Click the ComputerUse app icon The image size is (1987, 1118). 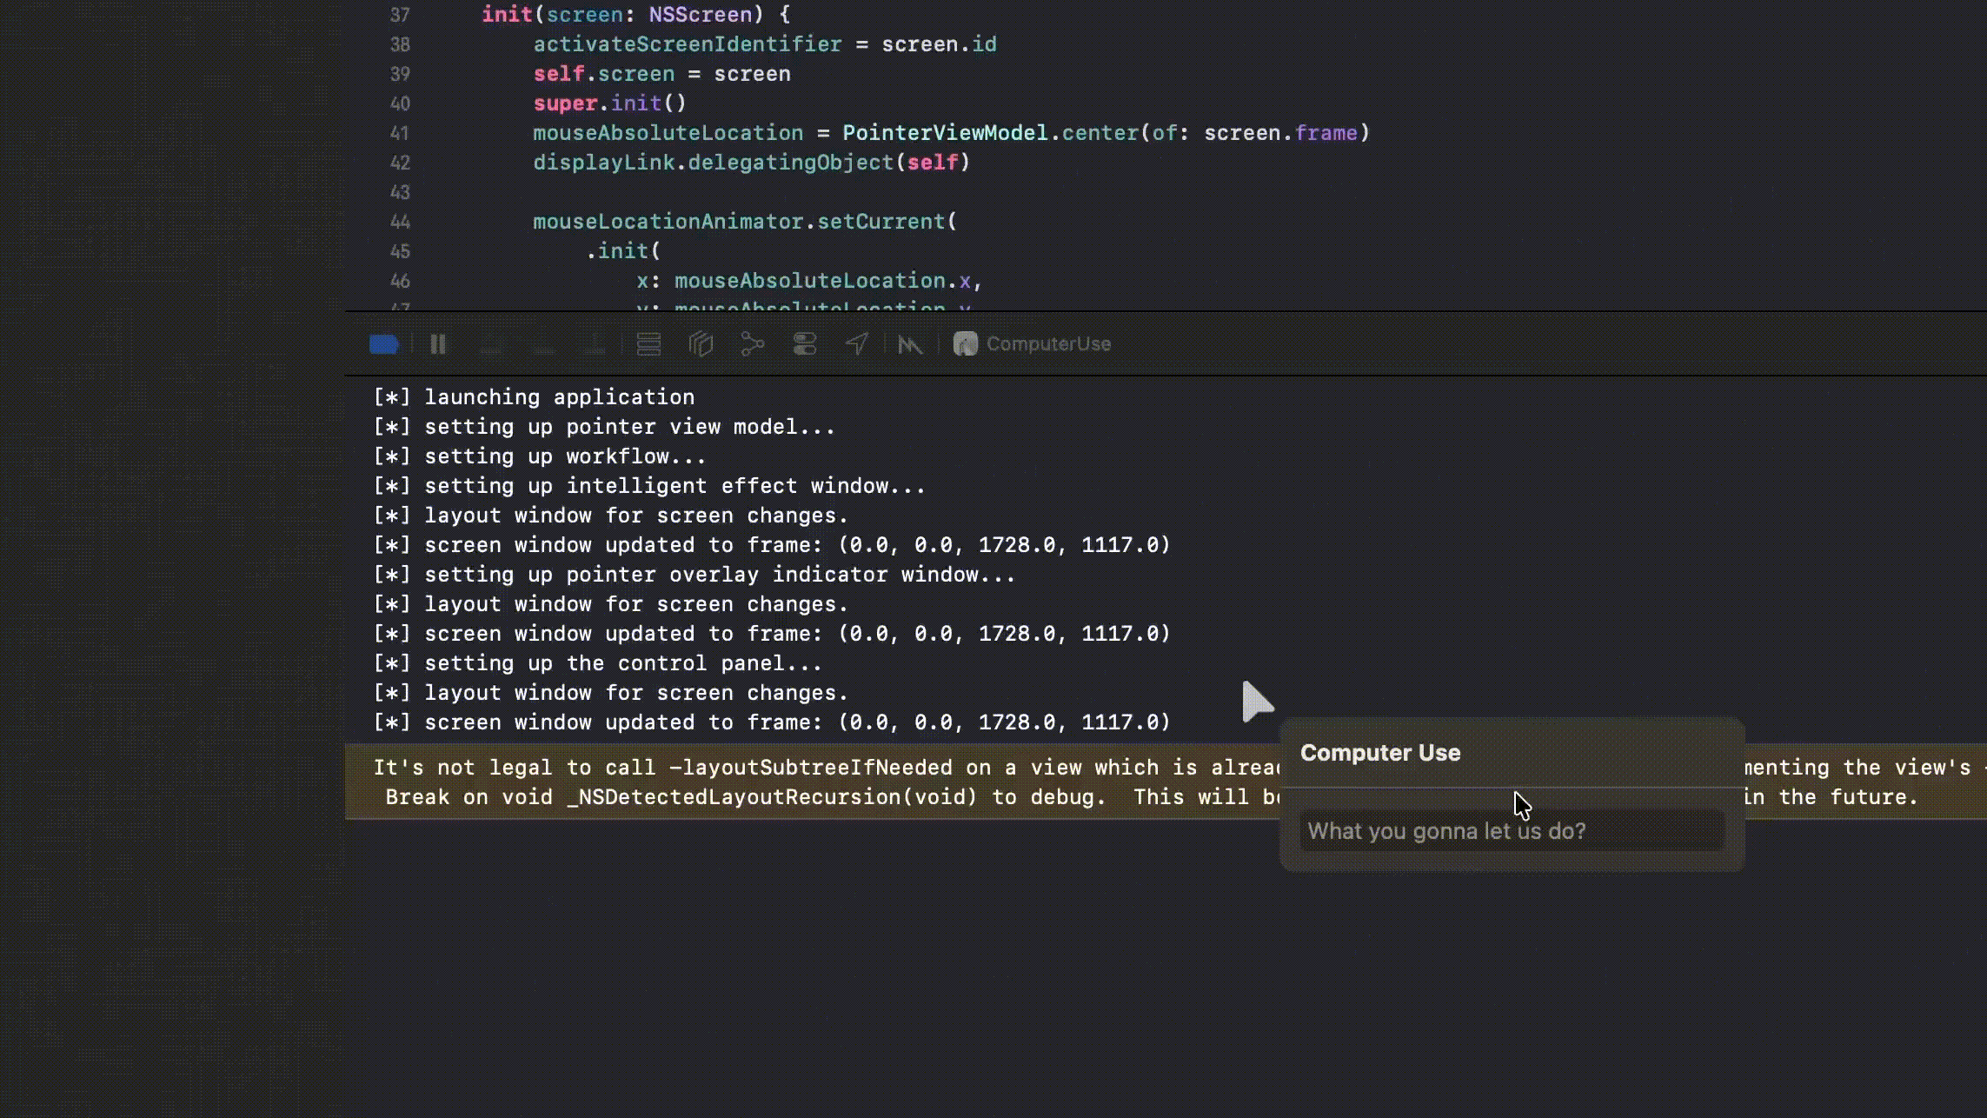click(x=966, y=344)
